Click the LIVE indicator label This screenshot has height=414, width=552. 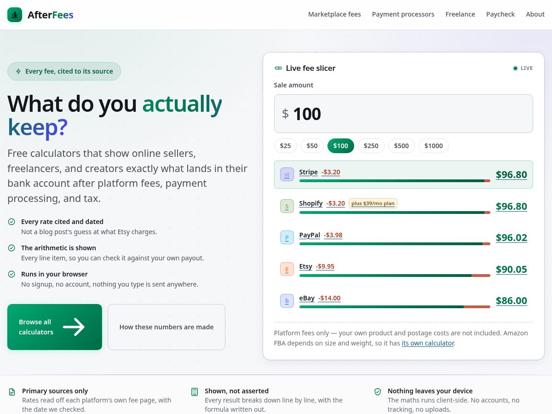point(527,68)
